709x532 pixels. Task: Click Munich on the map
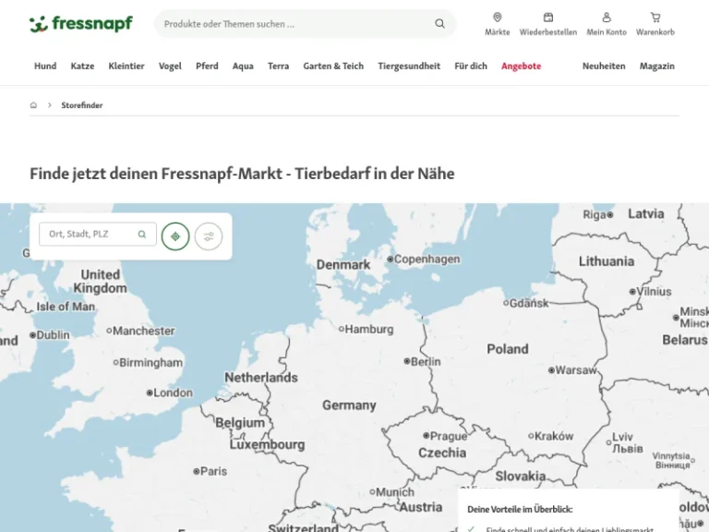tap(391, 491)
